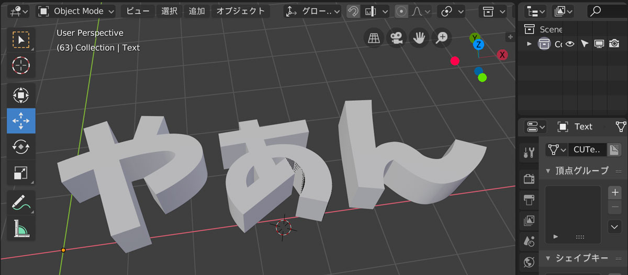Select the Select Box tool
The image size is (628, 275).
[x=21, y=40]
